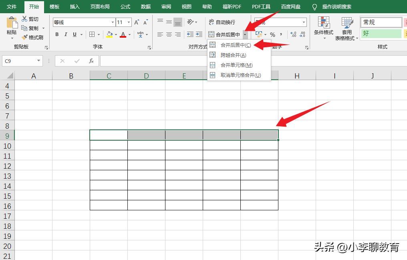This screenshot has width=407, height=260.
Task: Toggle bottom vertical alignment
Action: pos(178,22)
